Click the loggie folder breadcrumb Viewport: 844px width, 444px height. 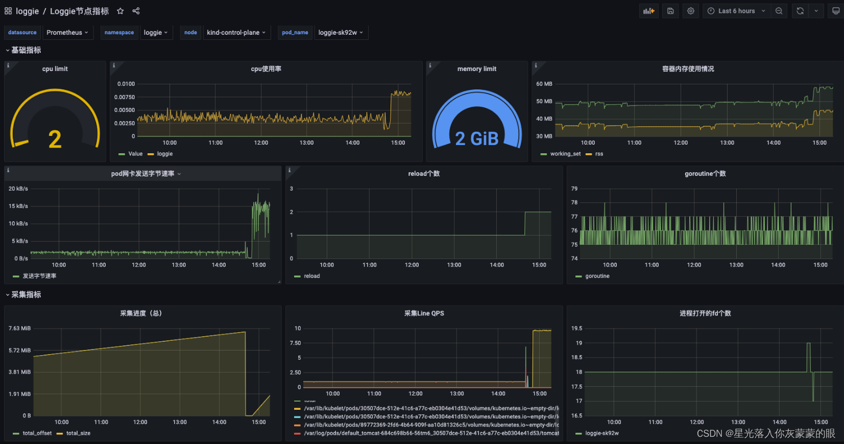point(27,11)
